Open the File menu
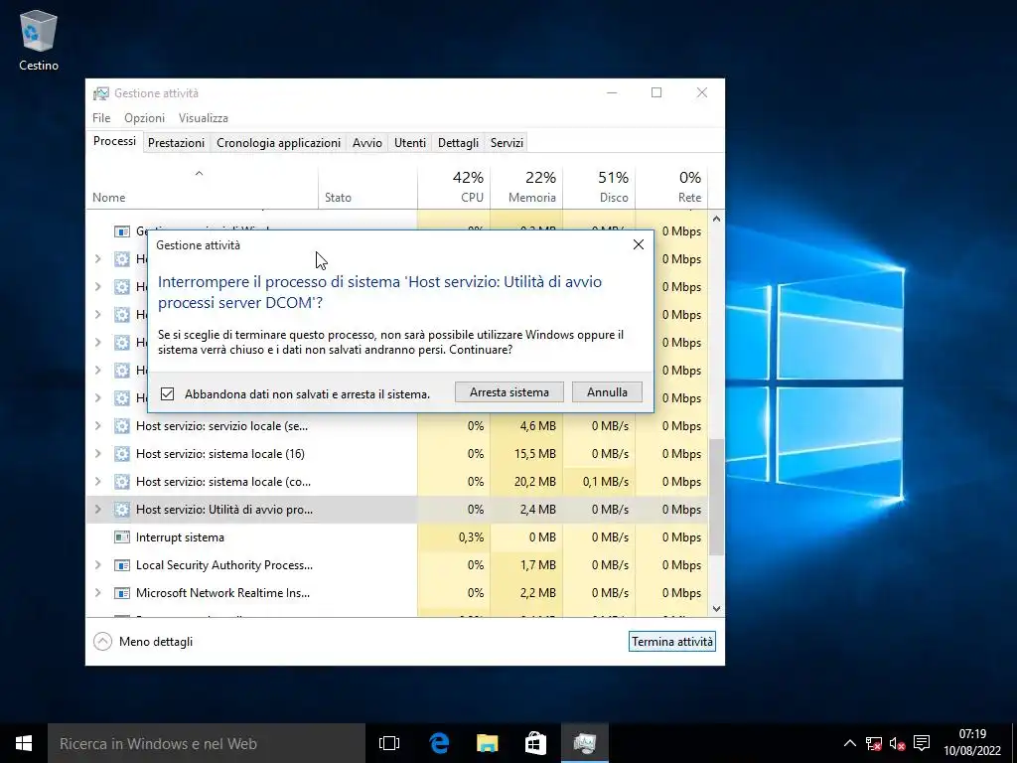1017x763 pixels. pyautogui.click(x=101, y=118)
